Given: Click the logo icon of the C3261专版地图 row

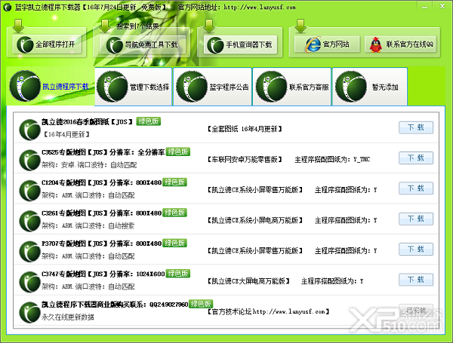Looking at the screenshot, I should (29, 221).
